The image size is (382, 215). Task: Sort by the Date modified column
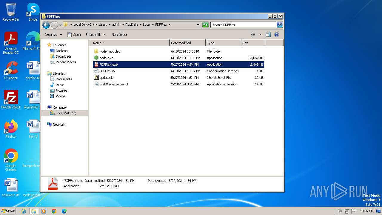[x=187, y=43]
